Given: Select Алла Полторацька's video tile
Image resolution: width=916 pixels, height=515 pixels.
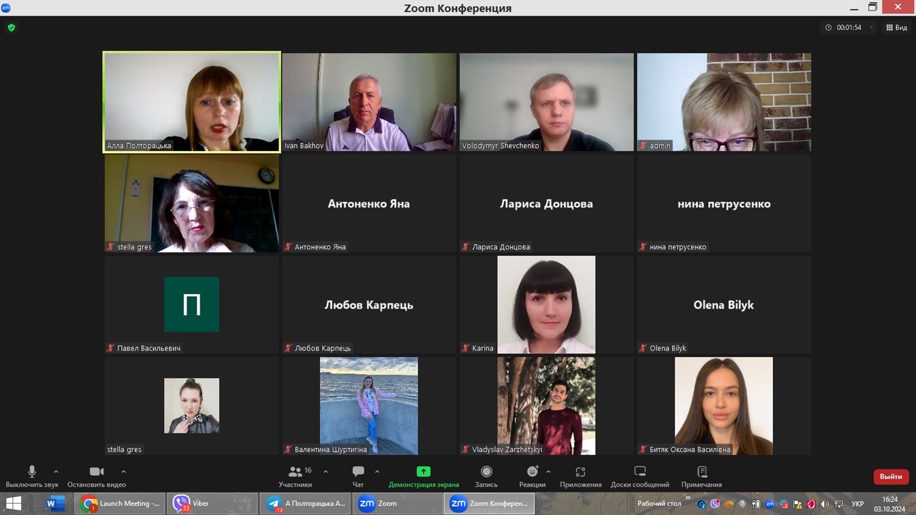Looking at the screenshot, I should [x=192, y=102].
